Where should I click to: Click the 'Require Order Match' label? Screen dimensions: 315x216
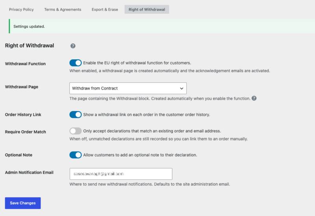pyautogui.click(x=26, y=132)
